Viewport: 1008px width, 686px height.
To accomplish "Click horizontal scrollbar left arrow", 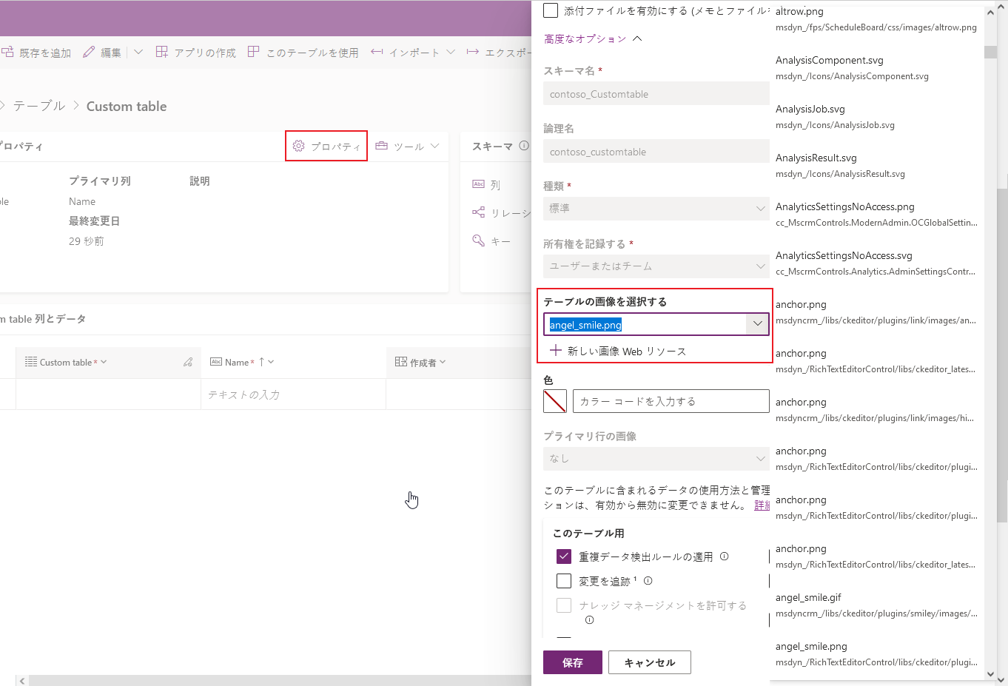I will (22, 680).
